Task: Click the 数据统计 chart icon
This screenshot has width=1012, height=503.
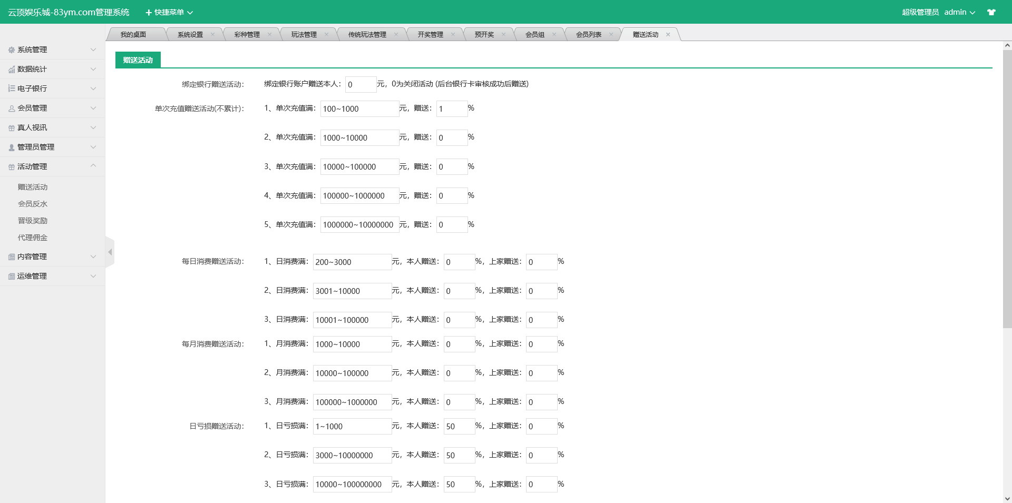Action: [12, 70]
